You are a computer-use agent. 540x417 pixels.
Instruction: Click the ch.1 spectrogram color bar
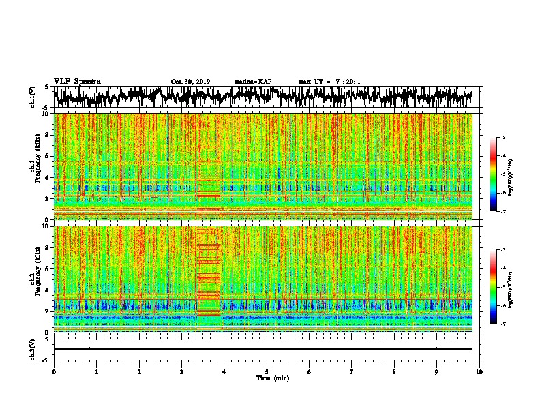(493, 174)
